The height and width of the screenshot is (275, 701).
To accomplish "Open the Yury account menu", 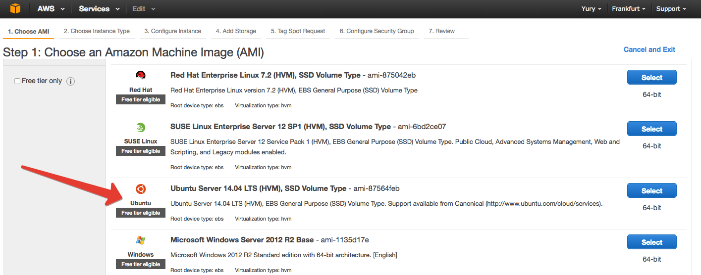I will [592, 9].
